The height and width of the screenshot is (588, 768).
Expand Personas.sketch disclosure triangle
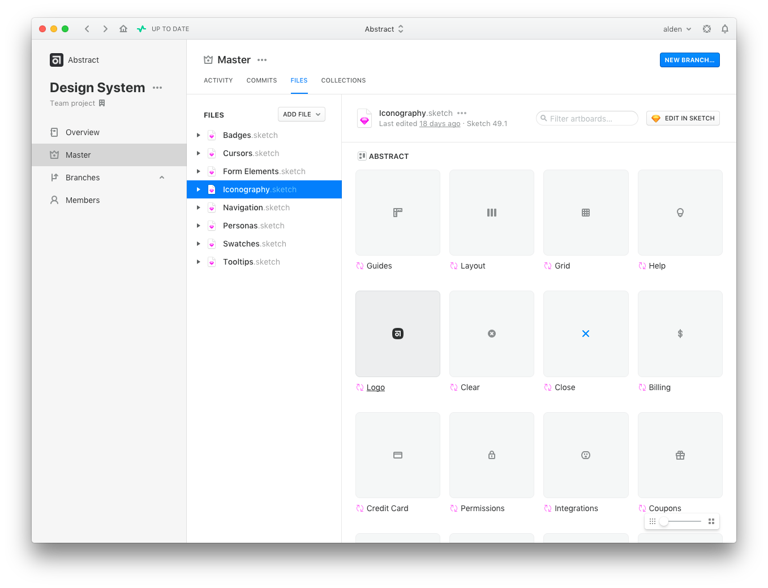198,226
